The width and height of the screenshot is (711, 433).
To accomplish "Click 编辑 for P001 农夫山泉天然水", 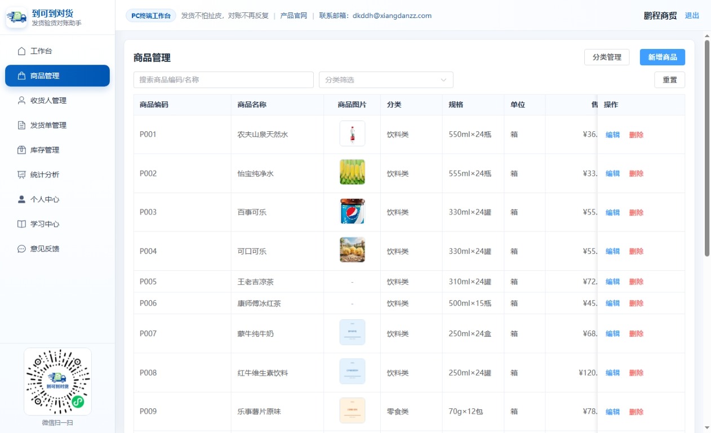I will click(x=612, y=135).
